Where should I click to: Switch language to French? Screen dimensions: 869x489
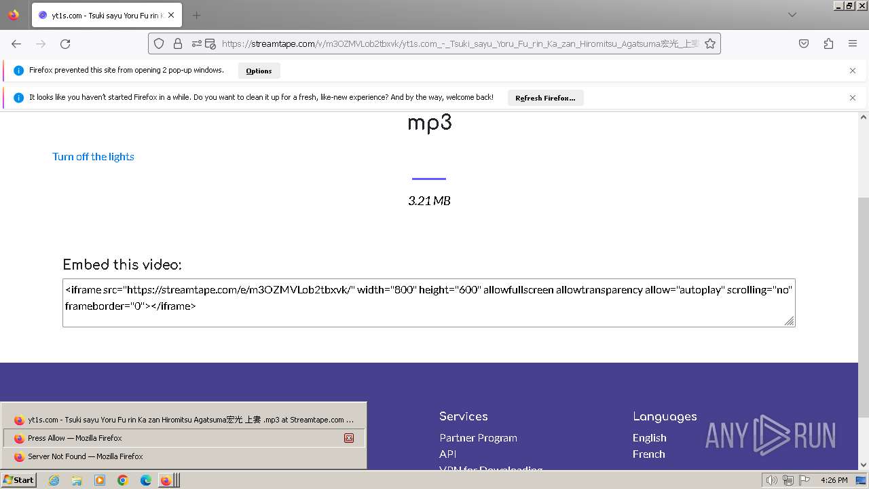click(648, 454)
